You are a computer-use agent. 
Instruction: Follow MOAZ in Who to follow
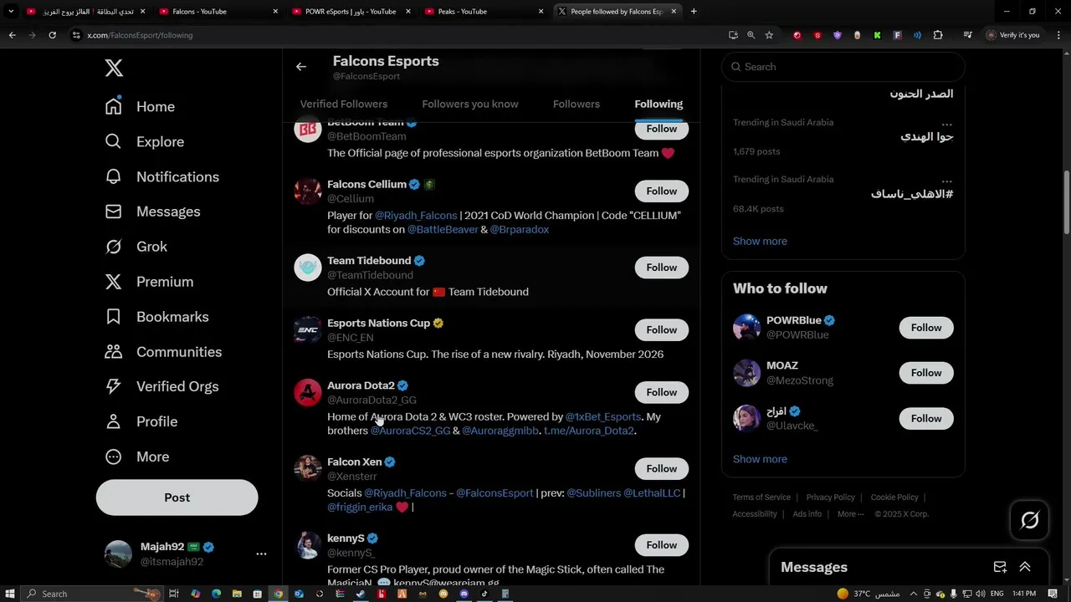(926, 373)
